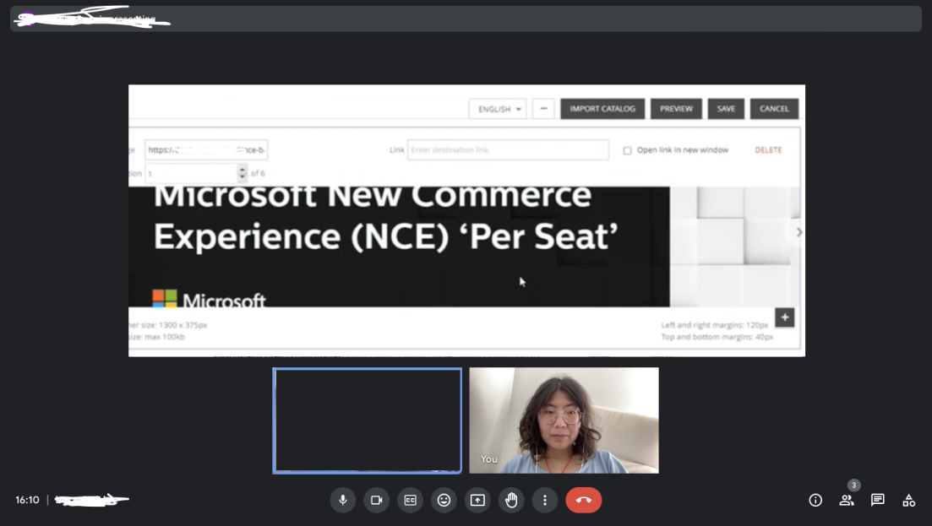Start presenting your screen
This screenshot has width=932, height=526.
point(477,500)
